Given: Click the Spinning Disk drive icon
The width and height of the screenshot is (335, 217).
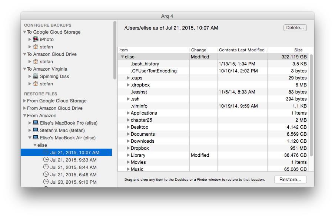Looking at the screenshot, I should [x=36, y=76].
